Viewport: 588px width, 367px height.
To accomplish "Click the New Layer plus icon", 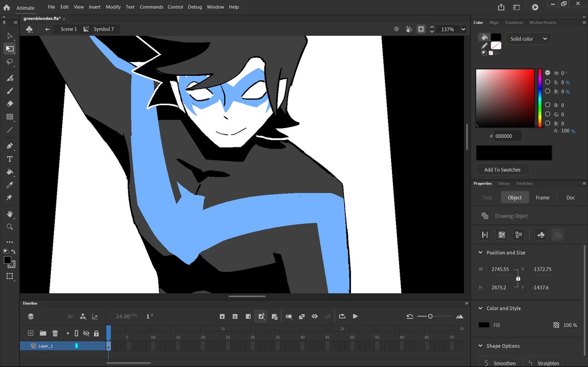I will (x=30, y=333).
